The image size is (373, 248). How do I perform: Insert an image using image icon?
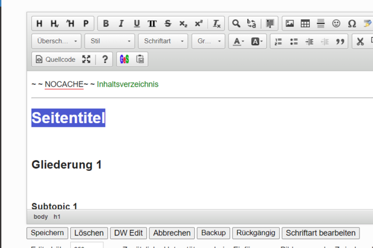click(x=290, y=24)
